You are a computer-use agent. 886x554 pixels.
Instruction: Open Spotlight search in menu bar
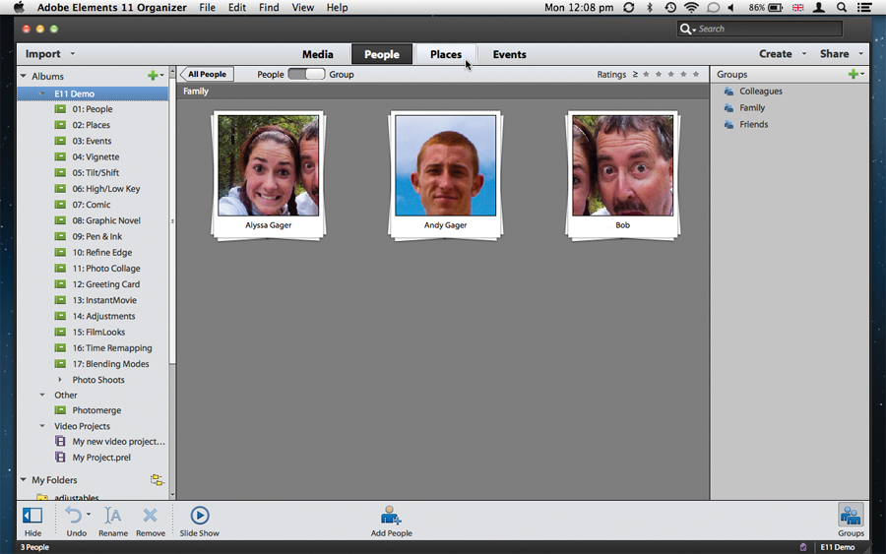pos(842,7)
